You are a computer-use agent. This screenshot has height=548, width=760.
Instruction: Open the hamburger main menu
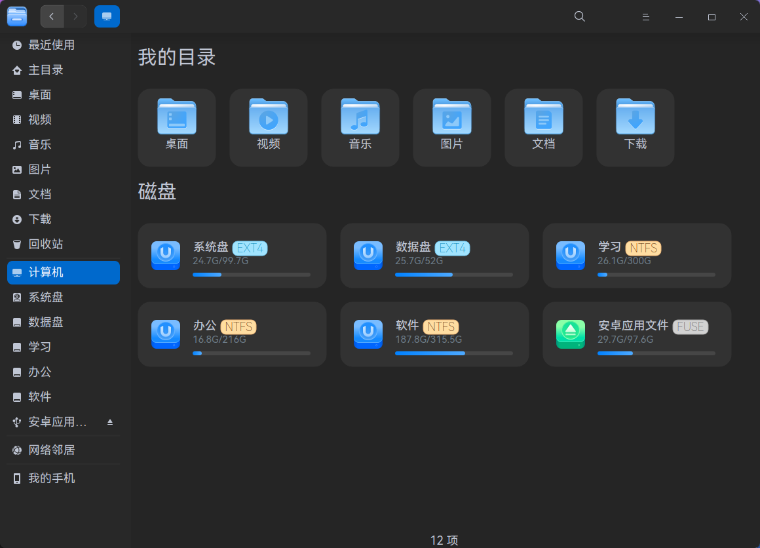coord(645,17)
